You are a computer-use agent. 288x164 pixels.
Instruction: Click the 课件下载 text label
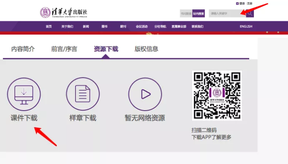[x=24, y=118]
